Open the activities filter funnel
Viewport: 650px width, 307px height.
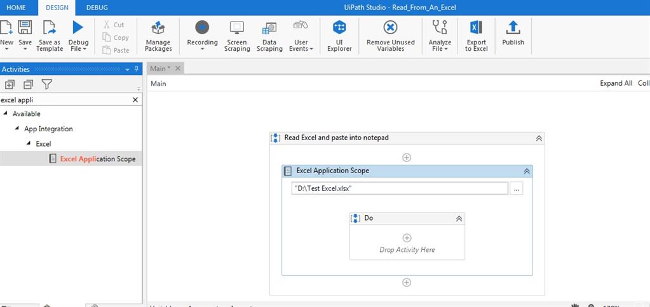[x=47, y=84]
